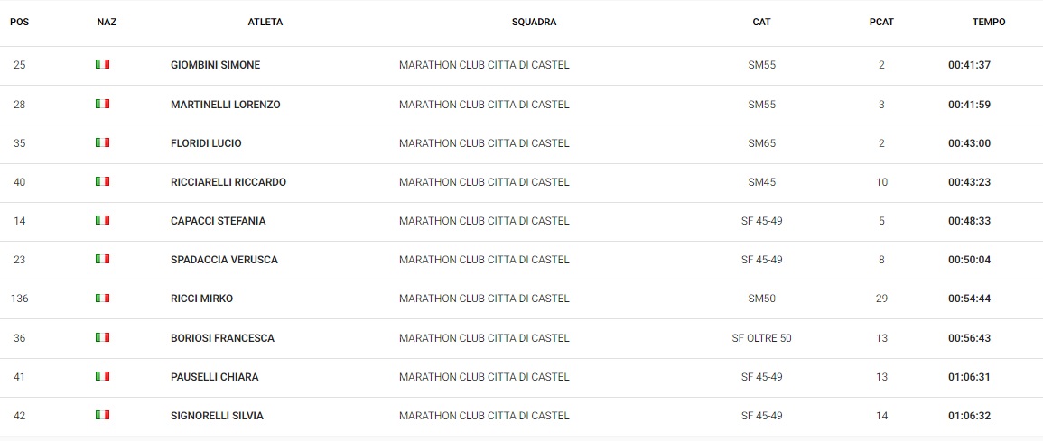
Task: Click the SF OLTRE 50 category cell
Action: point(761,338)
